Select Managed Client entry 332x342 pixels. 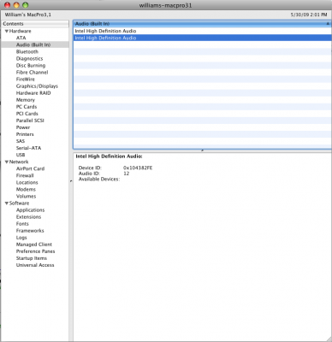pyautogui.click(x=34, y=245)
